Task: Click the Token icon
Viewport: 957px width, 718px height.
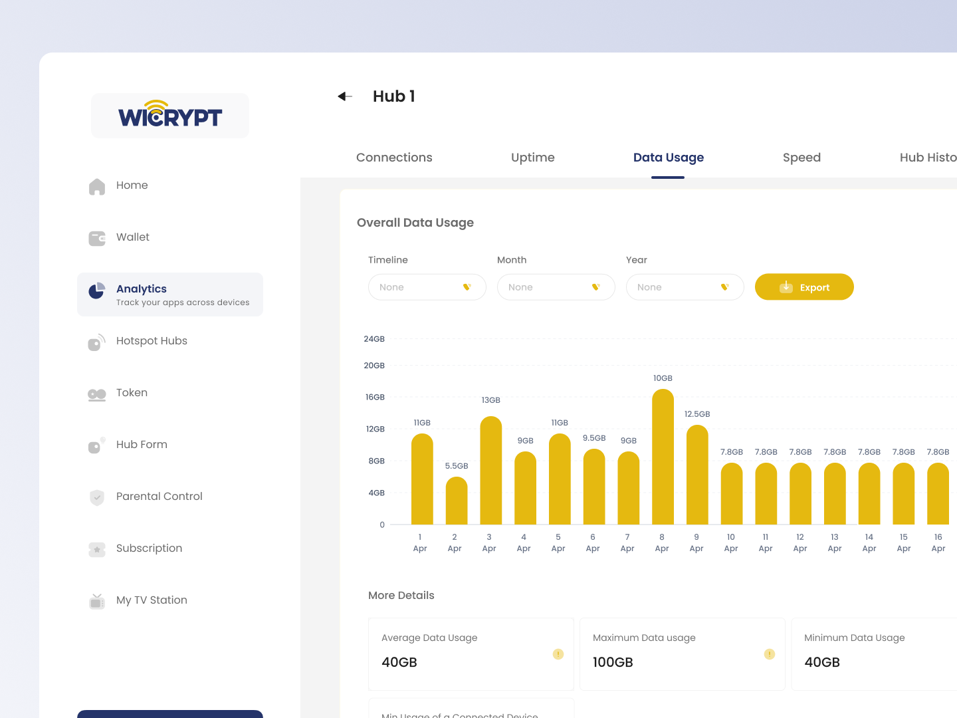Action: click(x=97, y=394)
